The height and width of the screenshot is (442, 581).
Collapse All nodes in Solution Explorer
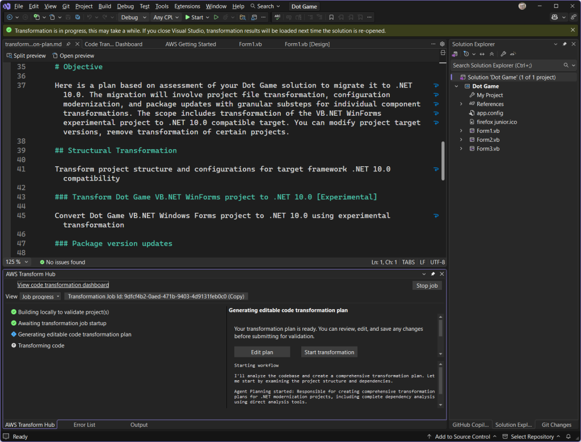pyautogui.click(x=492, y=54)
